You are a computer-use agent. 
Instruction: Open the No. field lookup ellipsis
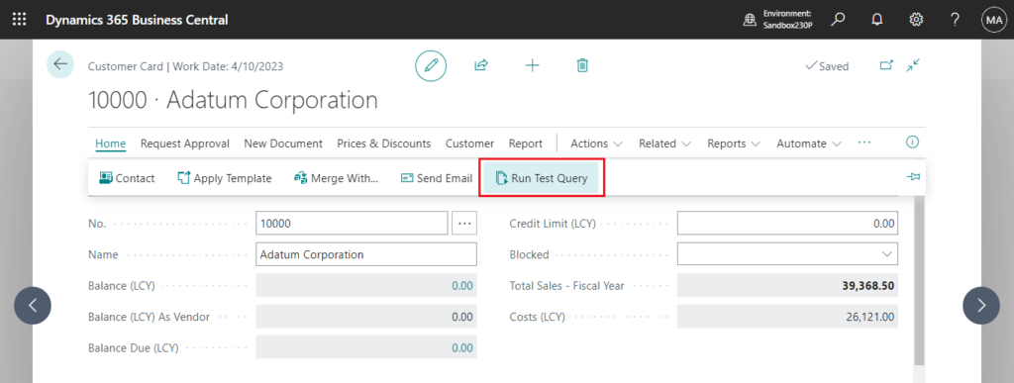pos(464,223)
